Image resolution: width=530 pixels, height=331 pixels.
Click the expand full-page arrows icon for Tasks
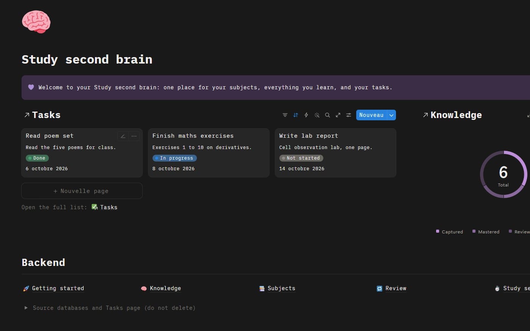338,115
